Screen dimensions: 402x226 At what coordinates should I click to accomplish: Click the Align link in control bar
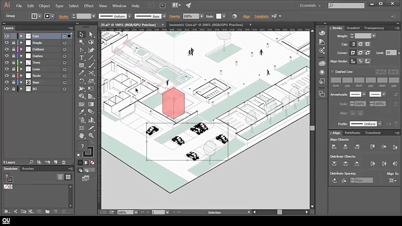247,16
